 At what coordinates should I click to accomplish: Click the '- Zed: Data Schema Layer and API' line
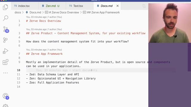point(53,74)
